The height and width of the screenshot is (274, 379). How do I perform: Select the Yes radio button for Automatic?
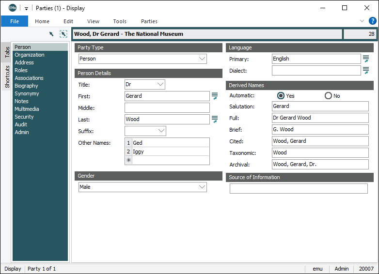[281, 96]
